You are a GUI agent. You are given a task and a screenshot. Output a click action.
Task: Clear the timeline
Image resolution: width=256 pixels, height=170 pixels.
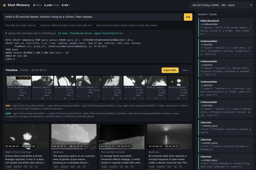click(x=185, y=70)
